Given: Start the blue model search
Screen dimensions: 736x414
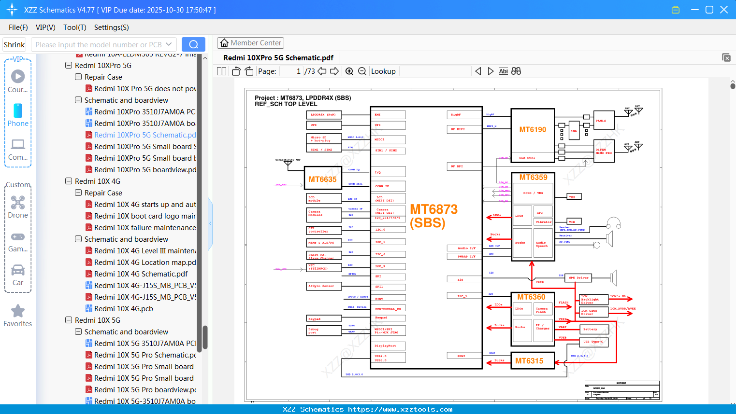Looking at the screenshot, I should [193, 44].
